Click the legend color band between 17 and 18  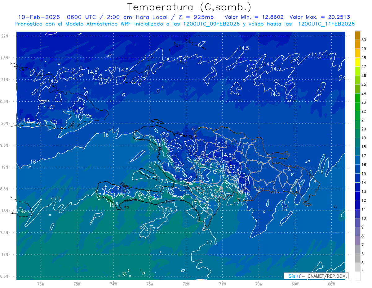[357, 151]
